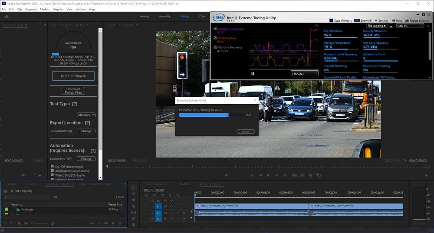Select the Hand tool
Viewport: 434px width, 233px height.
click(x=133, y=225)
